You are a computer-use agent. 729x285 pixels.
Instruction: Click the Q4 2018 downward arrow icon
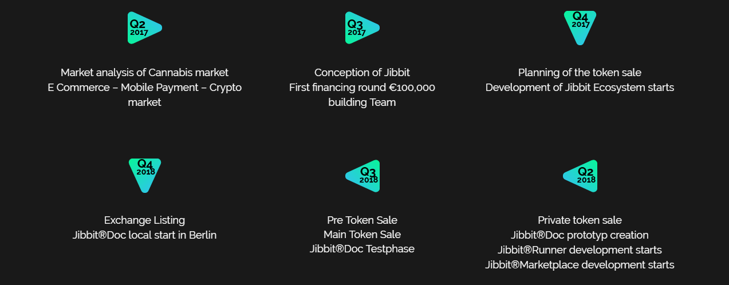click(145, 176)
